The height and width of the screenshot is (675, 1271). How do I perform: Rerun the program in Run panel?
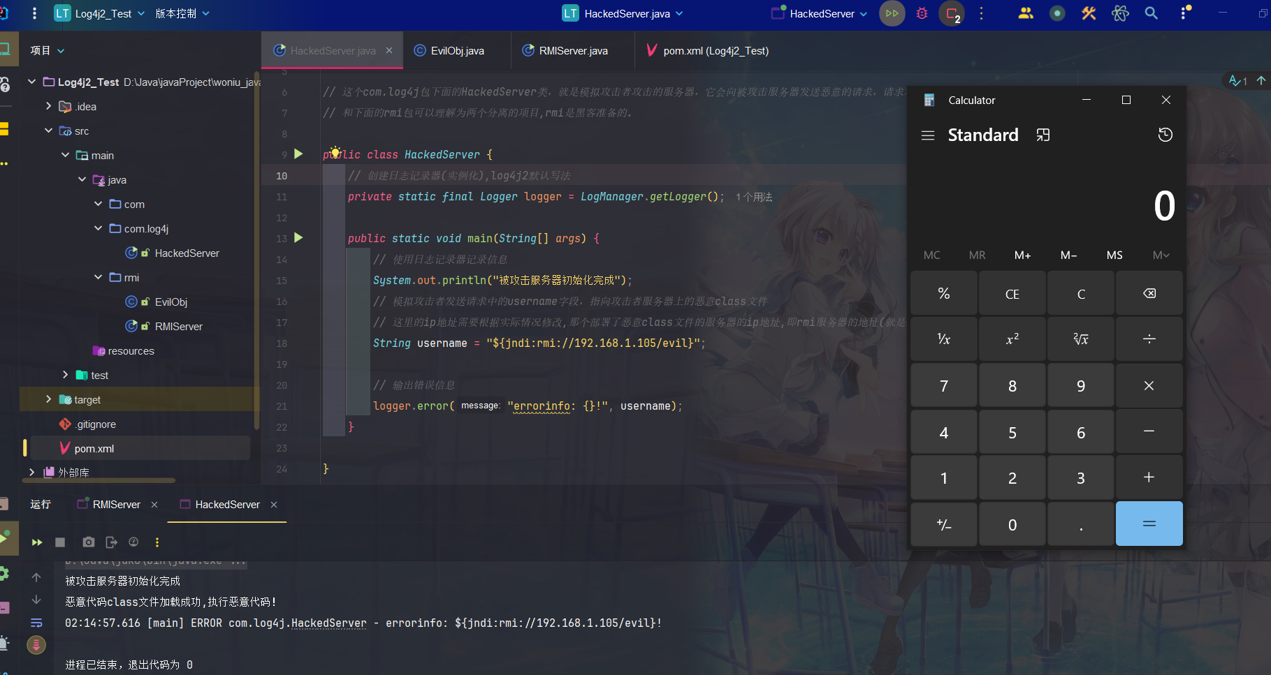click(37, 542)
